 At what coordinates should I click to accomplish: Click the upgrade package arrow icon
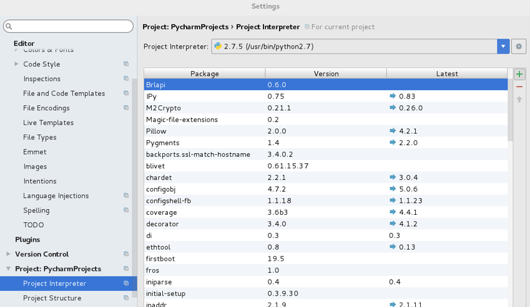coord(519,100)
